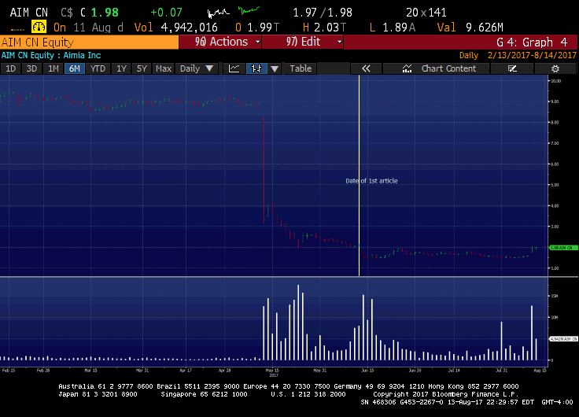Open the Daily periodicity dropdown

(197, 68)
